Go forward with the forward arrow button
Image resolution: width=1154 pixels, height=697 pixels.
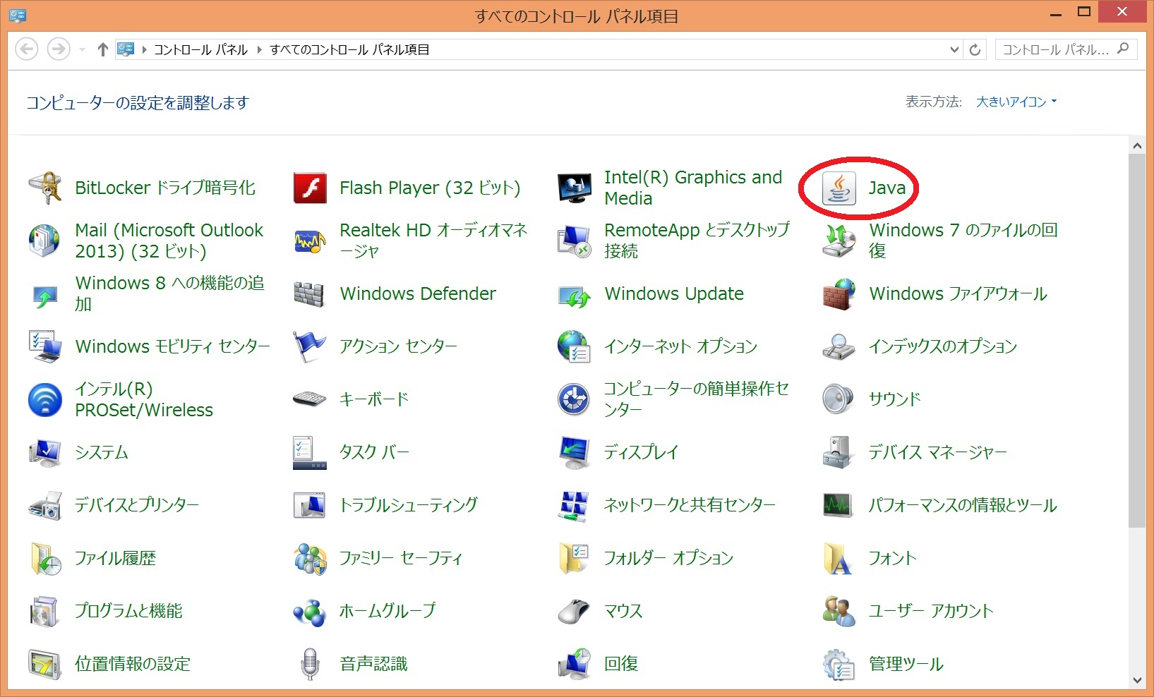point(59,49)
